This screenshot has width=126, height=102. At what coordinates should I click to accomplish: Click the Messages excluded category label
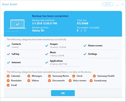[x=37, y=76]
